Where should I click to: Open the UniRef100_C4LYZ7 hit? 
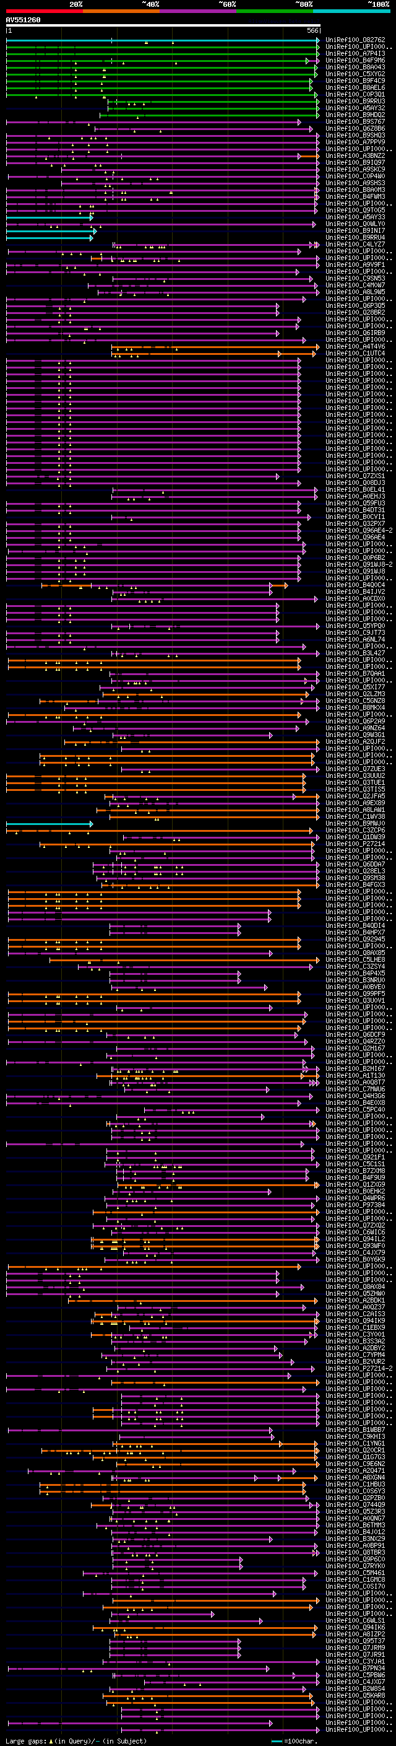click(355, 244)
